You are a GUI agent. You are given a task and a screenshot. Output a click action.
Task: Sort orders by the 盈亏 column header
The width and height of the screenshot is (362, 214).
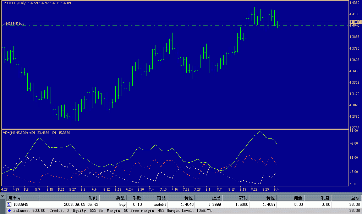coord(346,198)
